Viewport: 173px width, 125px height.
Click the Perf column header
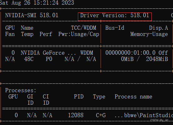click(x=46, y=34)
